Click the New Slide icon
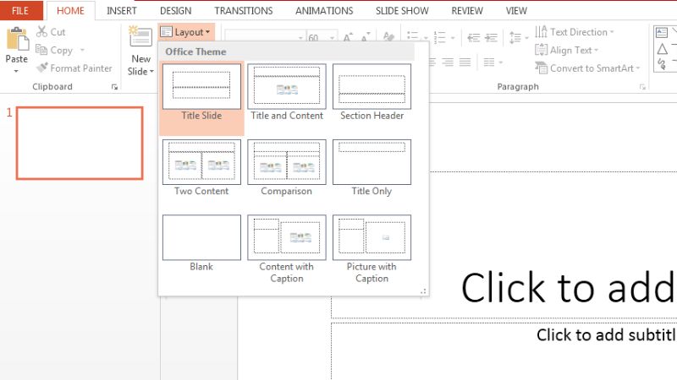This screenshot has width=677, height=380. point(140,37)
